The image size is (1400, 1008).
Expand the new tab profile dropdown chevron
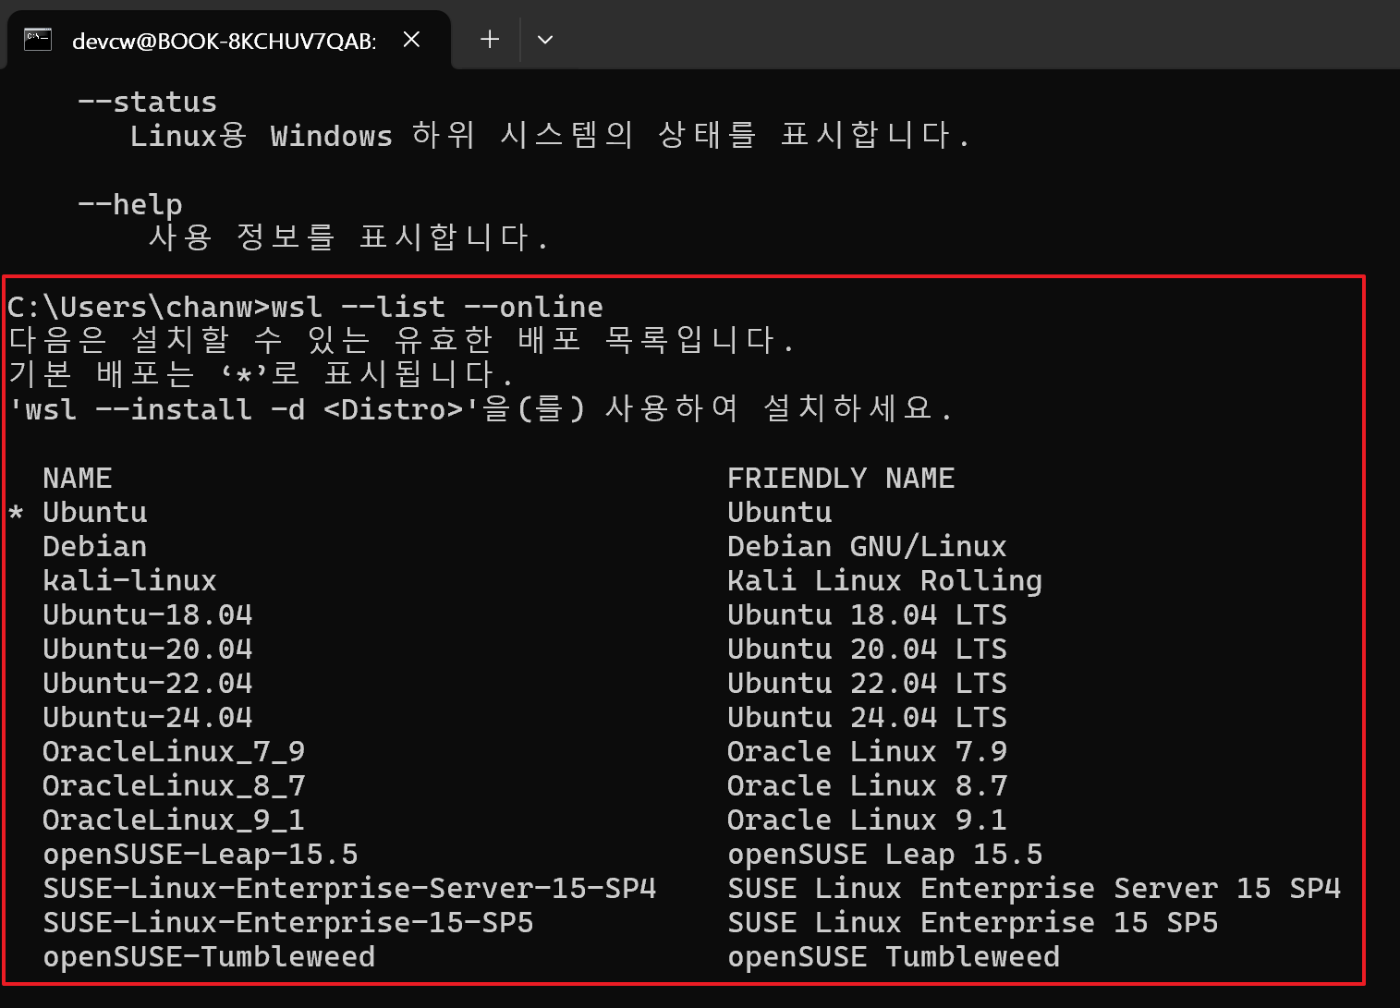[545, 40]
